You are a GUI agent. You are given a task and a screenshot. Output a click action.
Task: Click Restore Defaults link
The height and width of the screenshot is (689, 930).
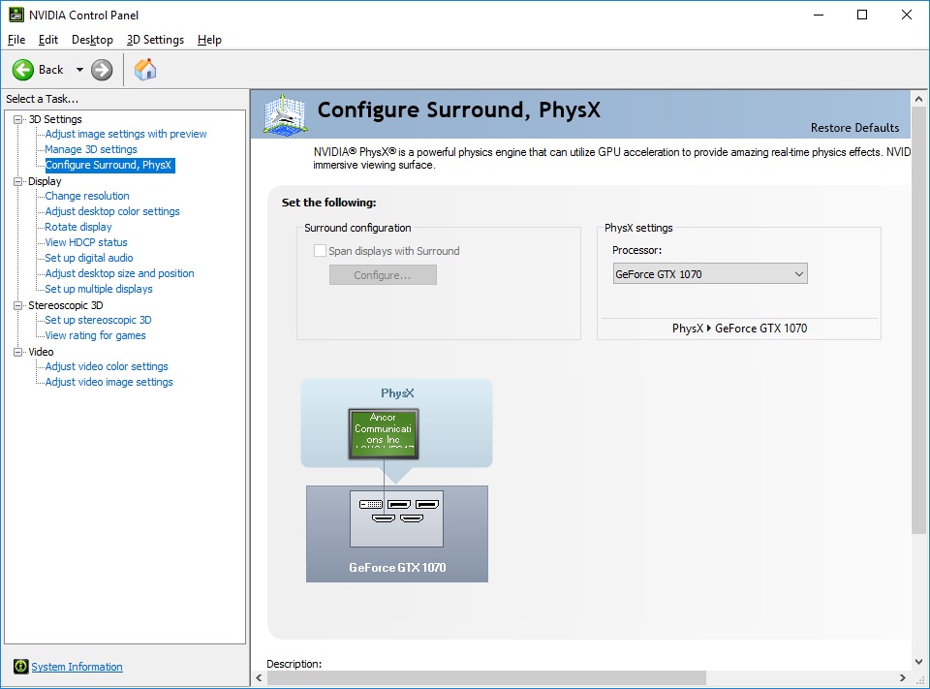pyautogui.click(x=854, y=128)
